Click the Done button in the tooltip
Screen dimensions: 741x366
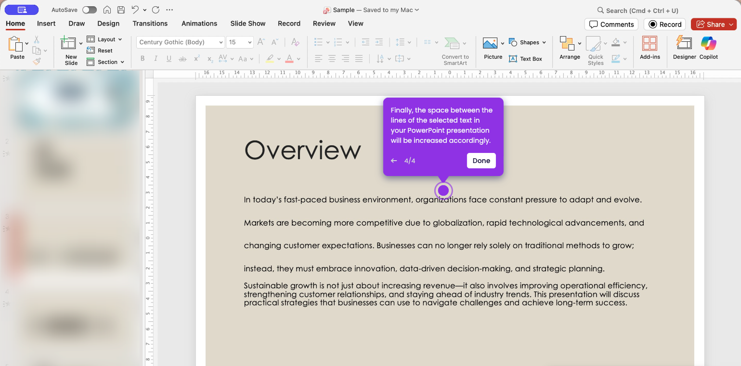[481, 161]
